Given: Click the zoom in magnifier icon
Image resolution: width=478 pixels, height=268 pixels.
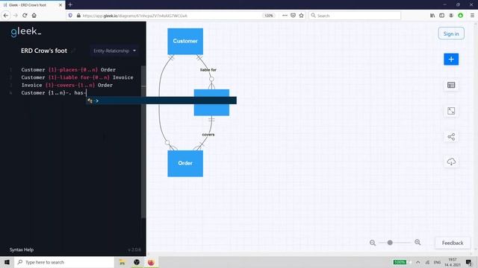Looking at the screenshot, I should pos(418,242).
